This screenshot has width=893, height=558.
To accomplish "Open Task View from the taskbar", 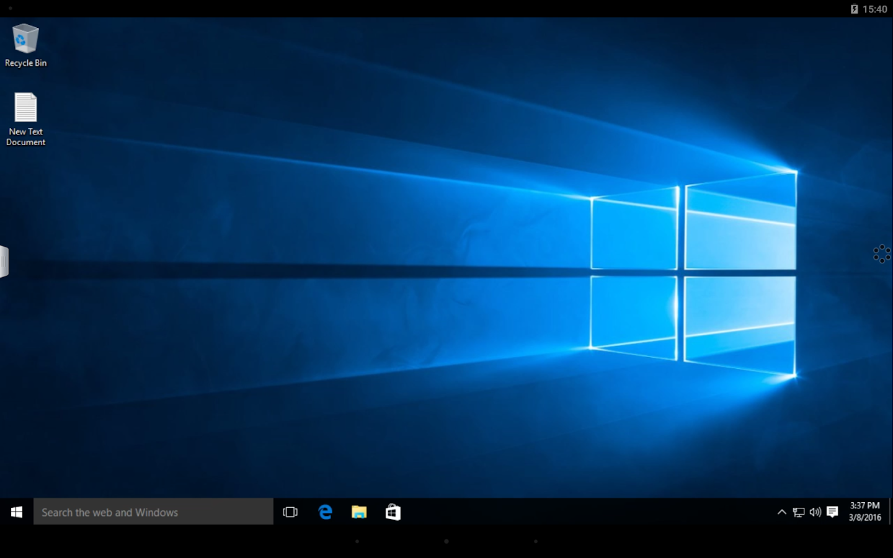I will (290, 512).
